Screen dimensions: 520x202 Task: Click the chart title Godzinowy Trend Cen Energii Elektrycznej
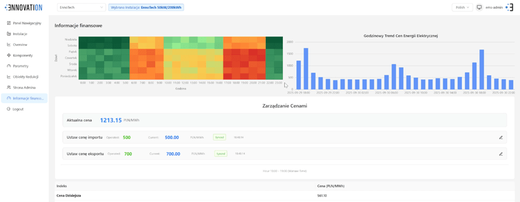tap(401, 35)
